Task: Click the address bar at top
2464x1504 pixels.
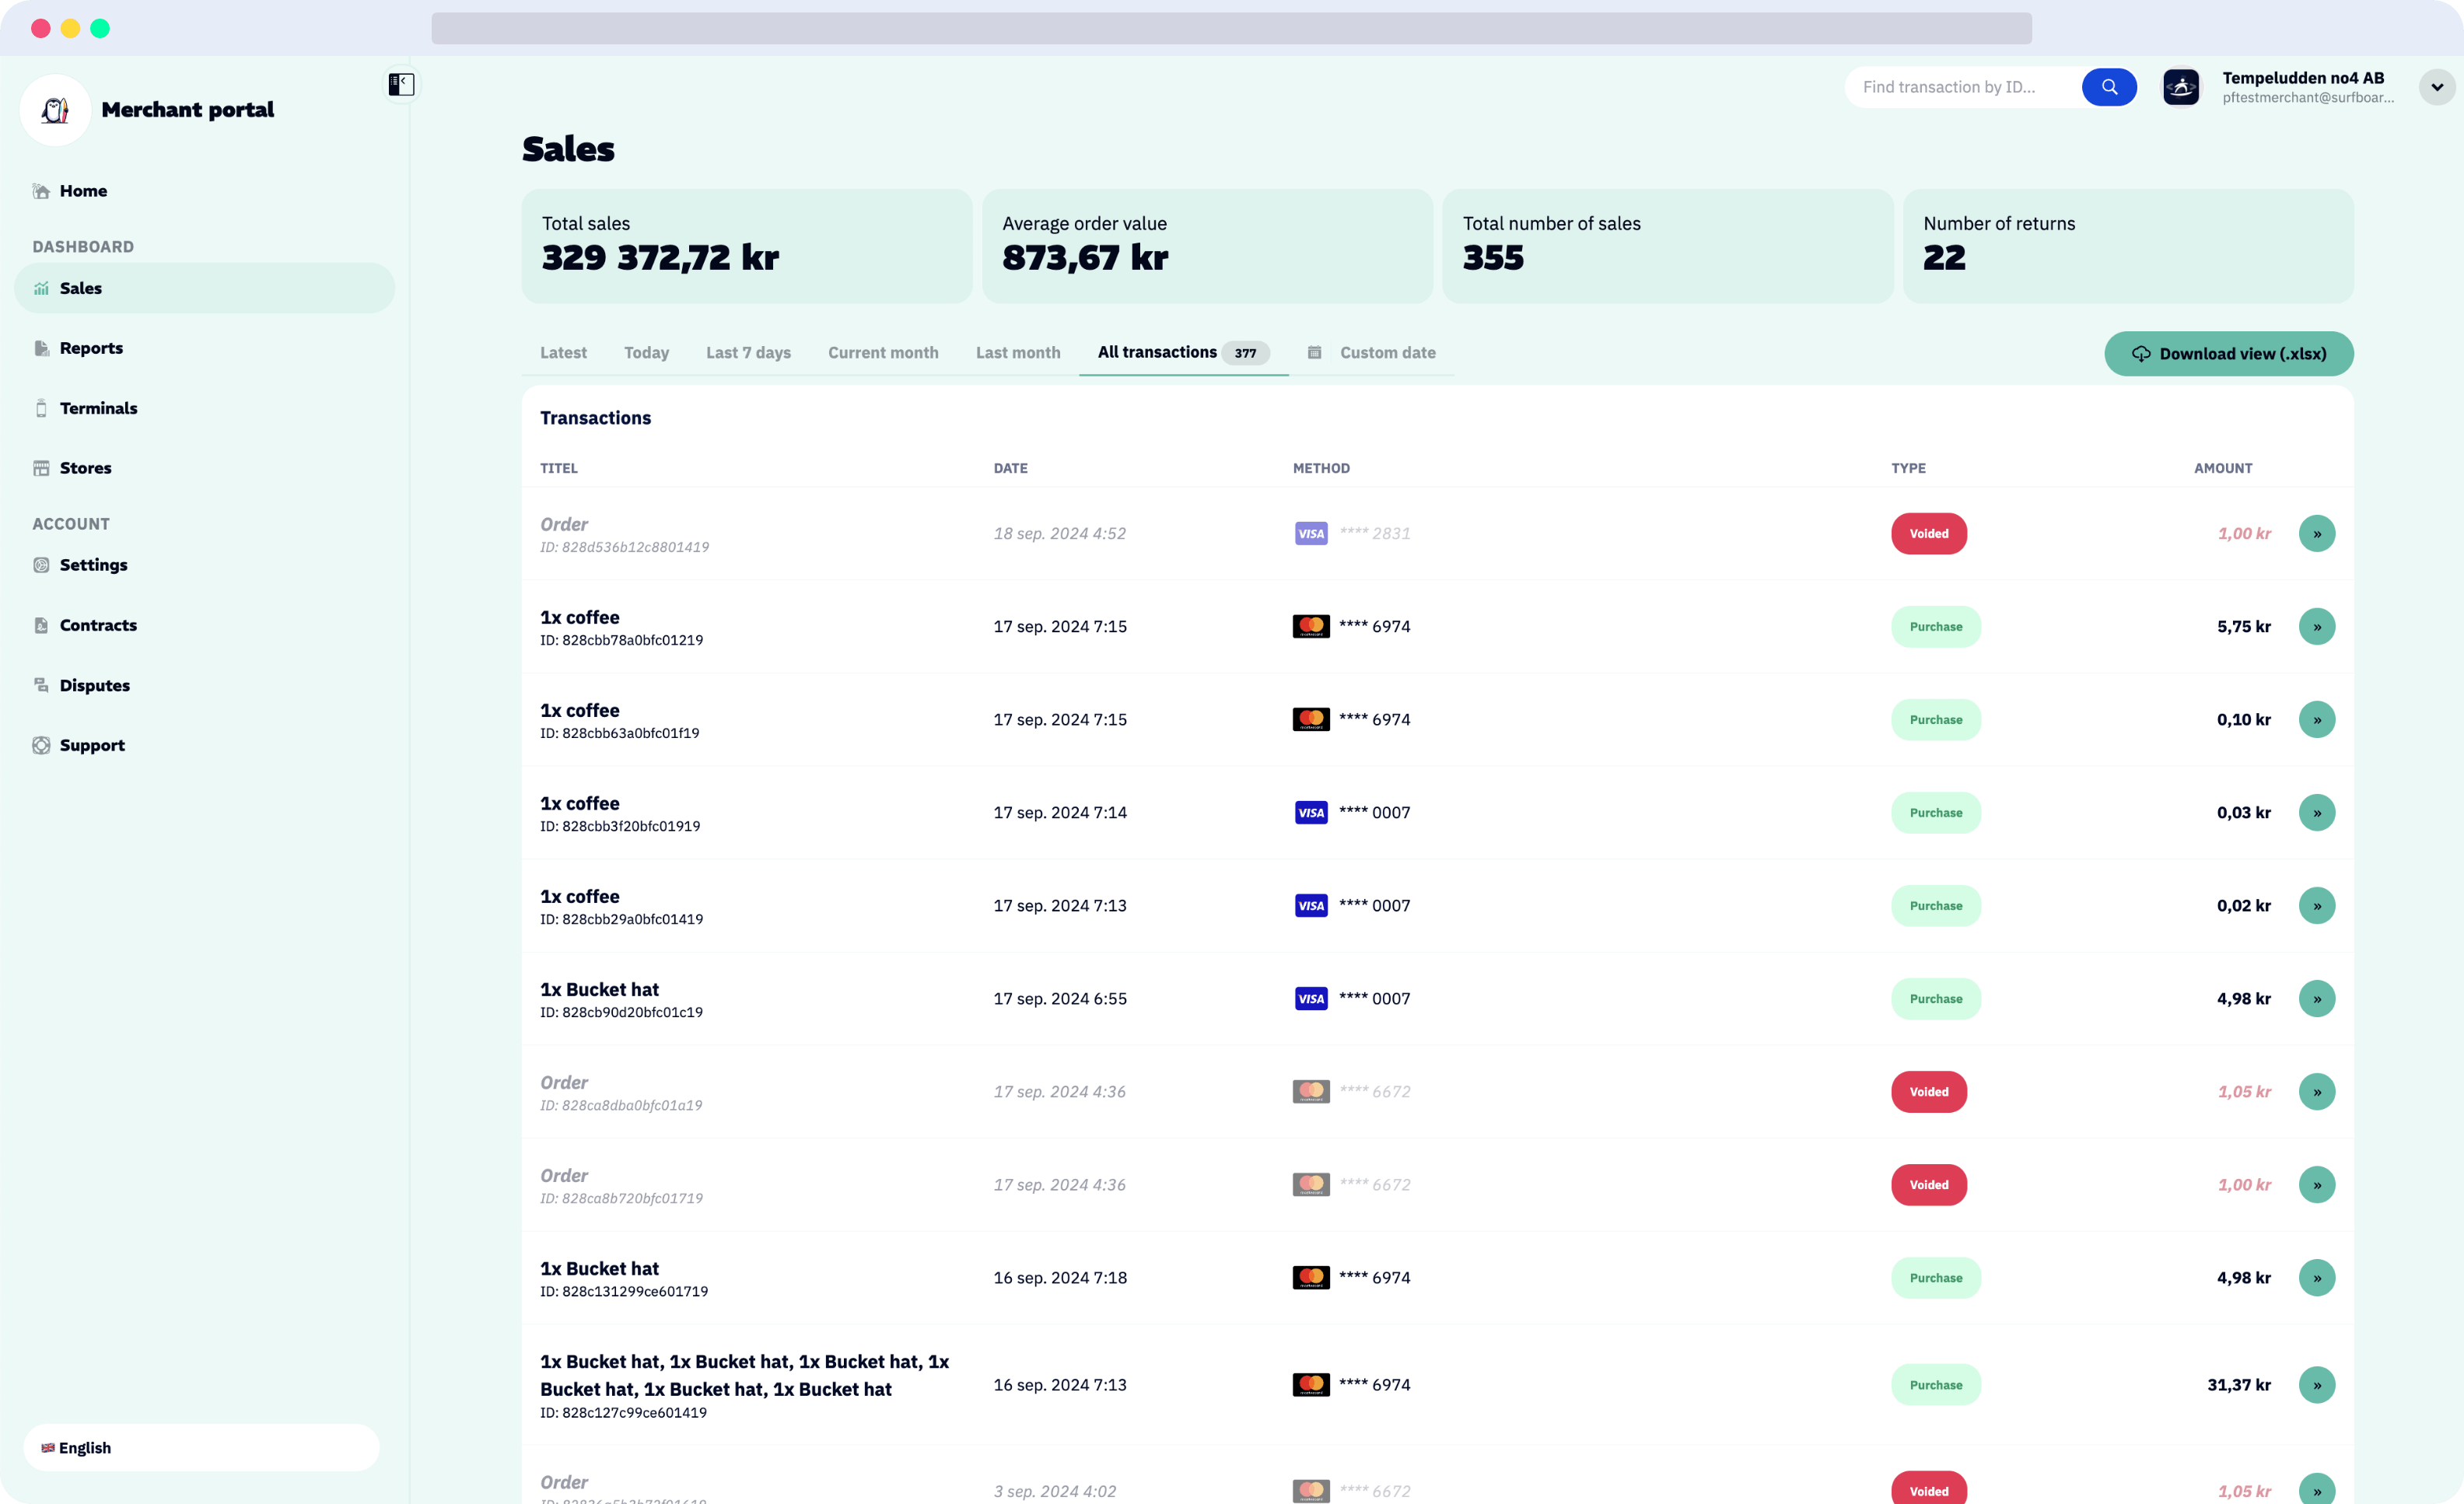Action: [1231, 28]
